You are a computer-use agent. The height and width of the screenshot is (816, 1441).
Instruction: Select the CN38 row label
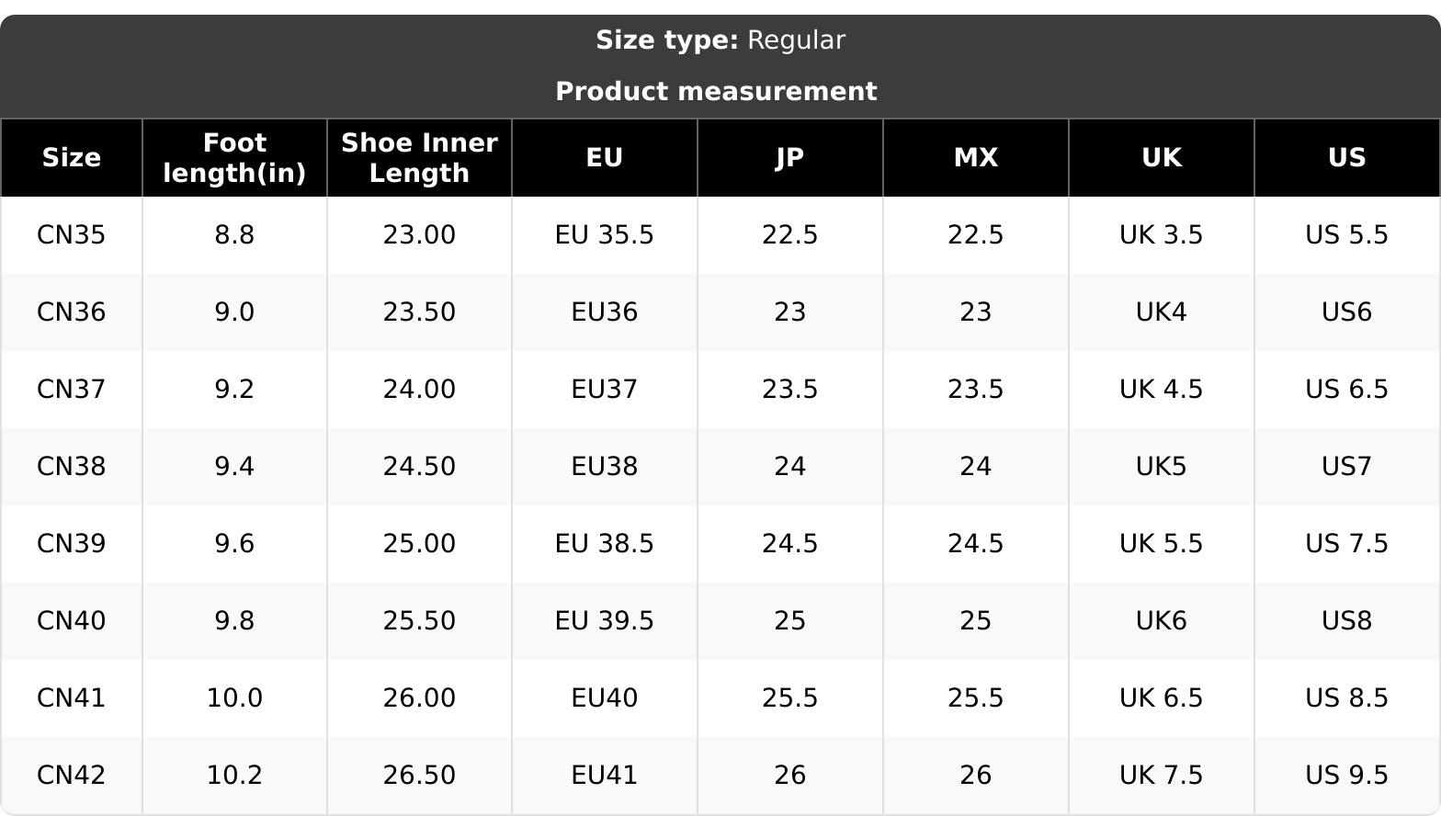tap(72, 467)
